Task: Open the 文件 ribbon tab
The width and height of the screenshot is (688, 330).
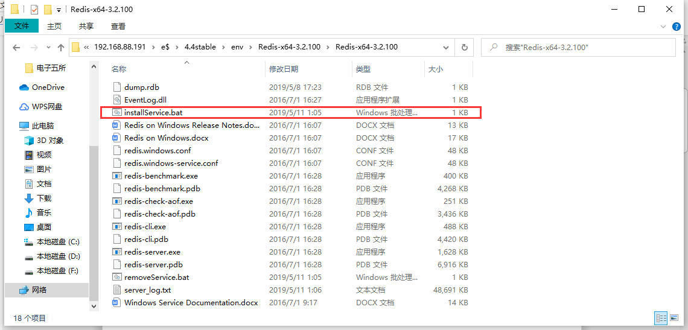Action: 22,26
